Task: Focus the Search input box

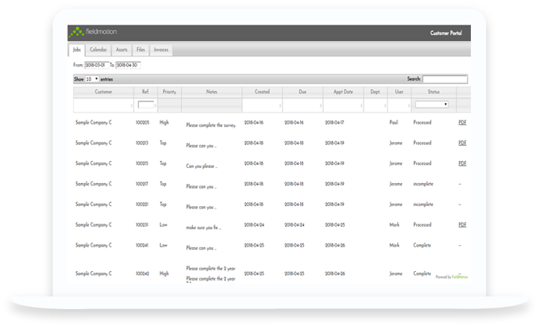Action: (445, 79)
